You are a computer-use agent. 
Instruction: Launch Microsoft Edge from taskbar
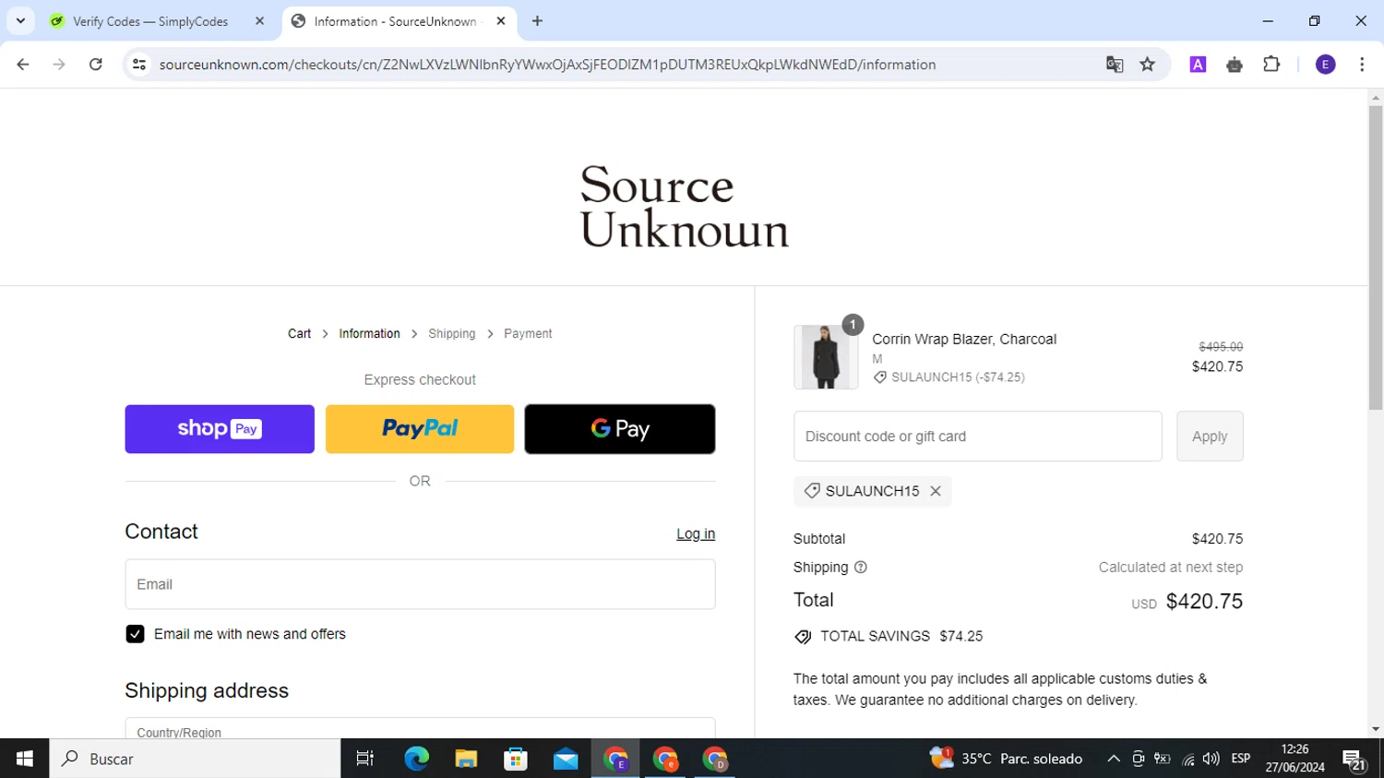(x=416, y=759)
